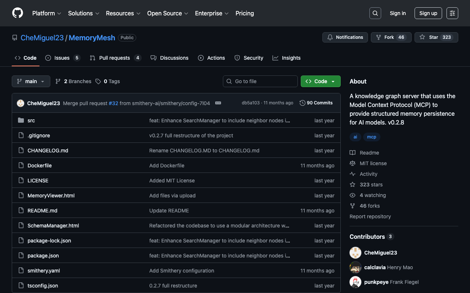Star the MemoryMesh repository
This screenshot has width=470, height=293.
pyautogui.click(x=436, y=37)
